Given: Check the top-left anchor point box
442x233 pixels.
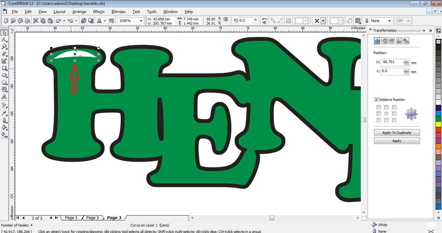Looking at the screenshot, I should (x=379, y=107).
